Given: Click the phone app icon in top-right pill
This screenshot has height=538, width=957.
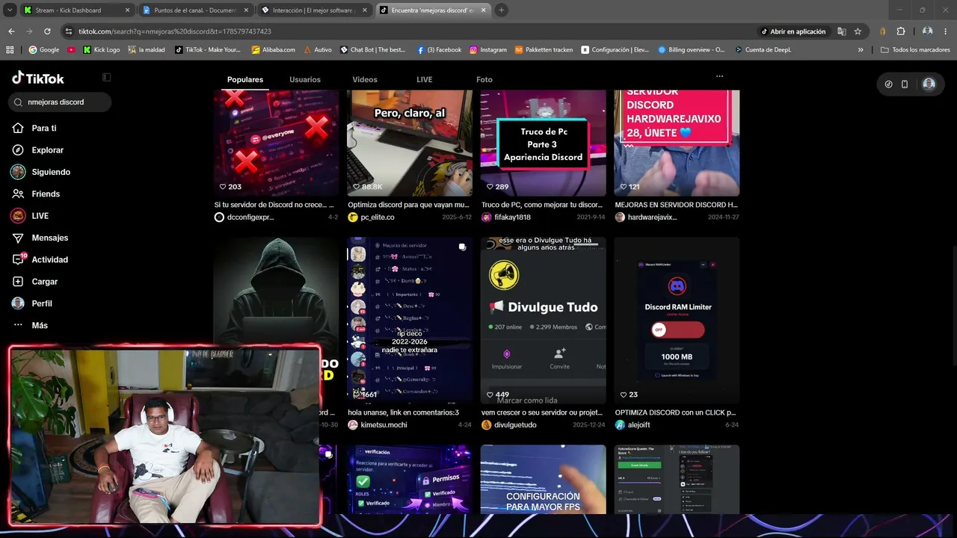Looking at the screenshot, I should coord(905,84).
